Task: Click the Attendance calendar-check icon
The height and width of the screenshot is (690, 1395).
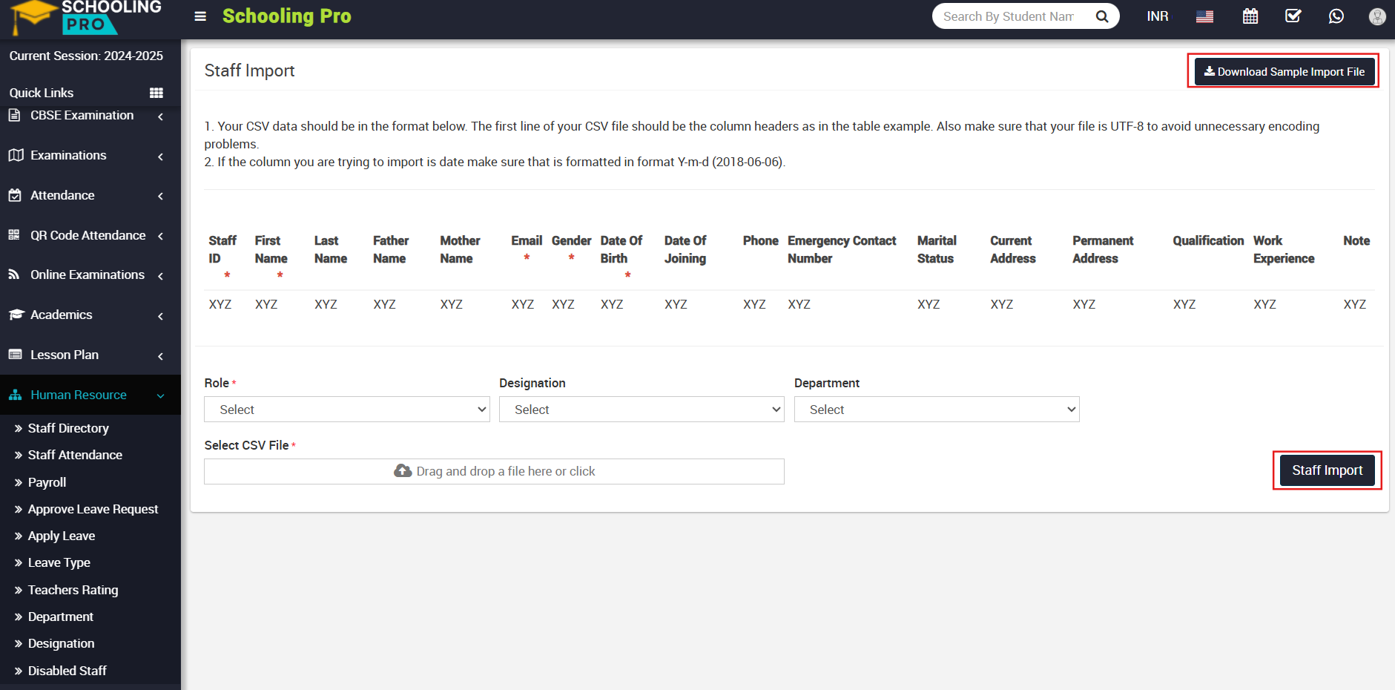Action: tap(15, 195)
